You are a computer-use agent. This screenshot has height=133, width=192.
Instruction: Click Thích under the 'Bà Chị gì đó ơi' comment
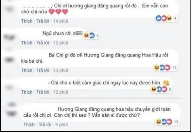(27, 70)
